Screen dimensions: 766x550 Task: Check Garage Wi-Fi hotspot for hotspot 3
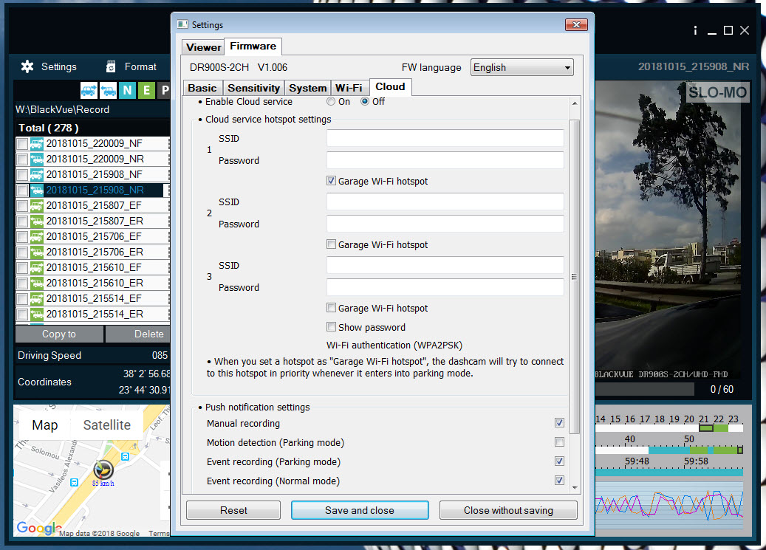coord(331,308)
